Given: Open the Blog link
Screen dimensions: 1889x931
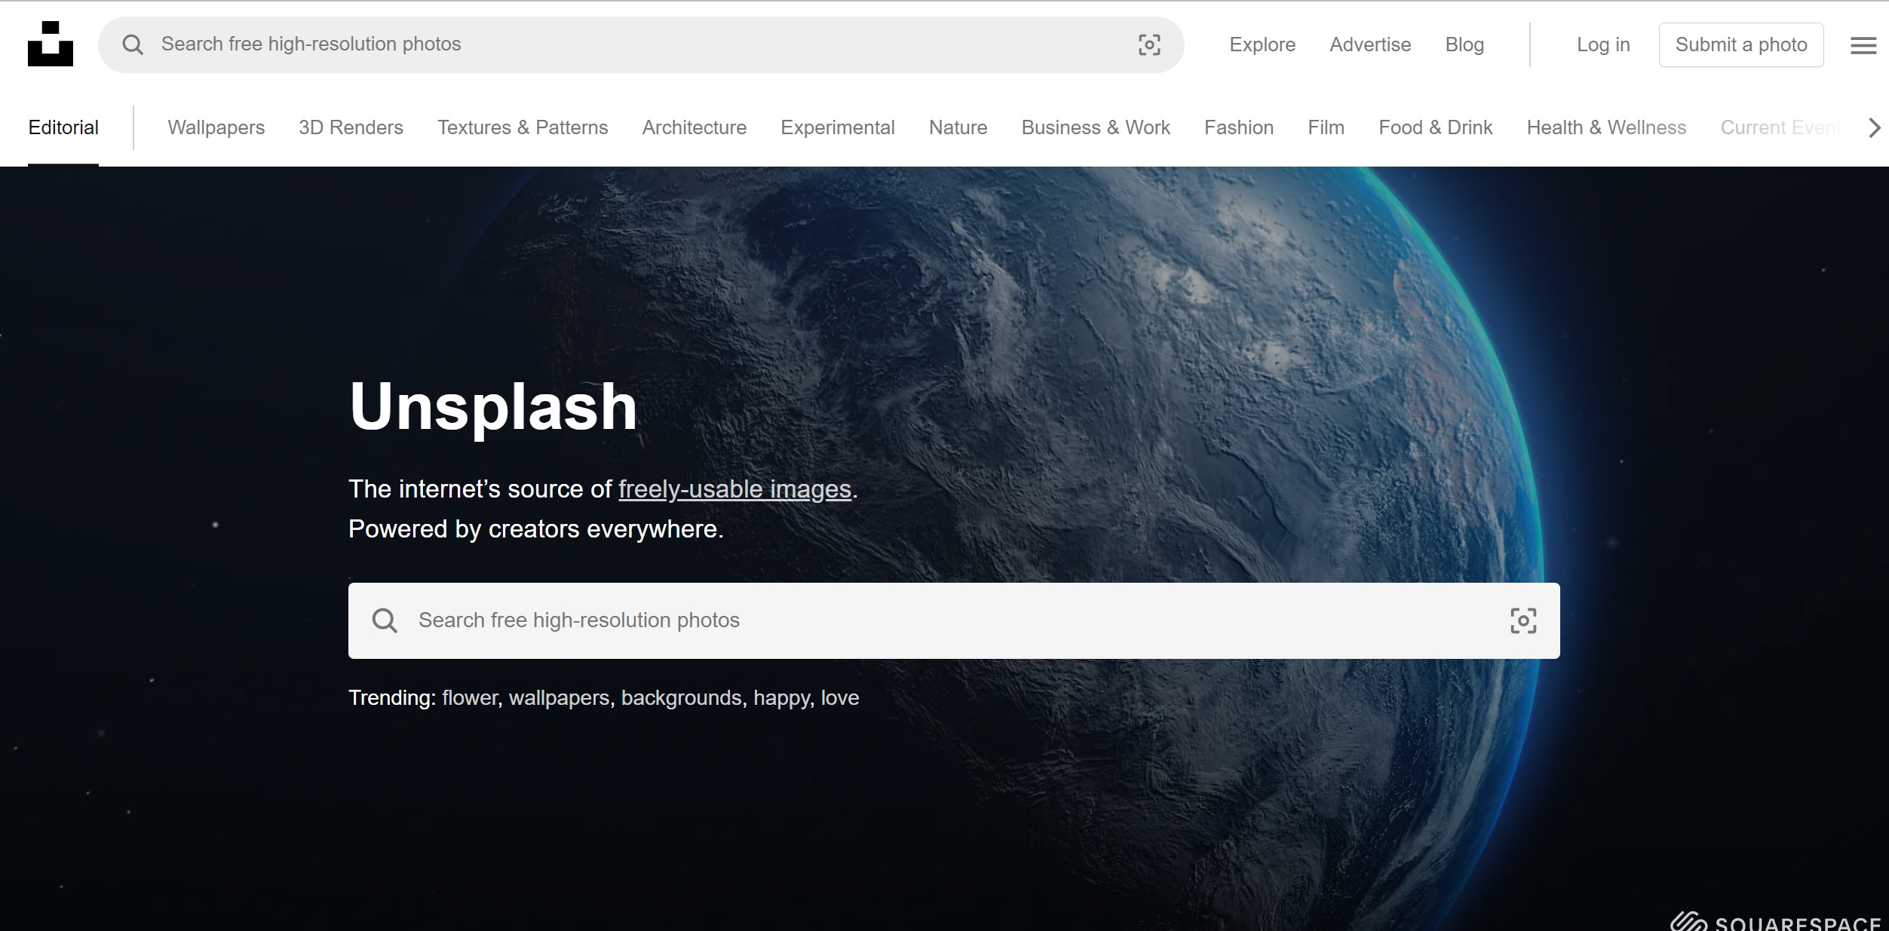Looking at the screenshot, I should click(x=1464, y=44).
